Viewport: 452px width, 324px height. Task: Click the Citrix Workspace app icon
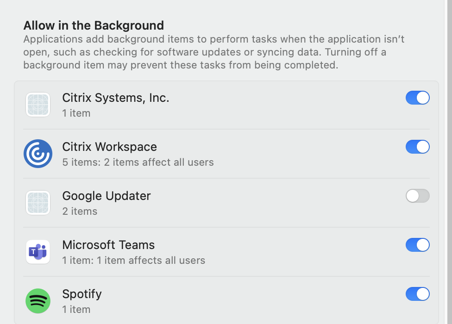point(38,154)
